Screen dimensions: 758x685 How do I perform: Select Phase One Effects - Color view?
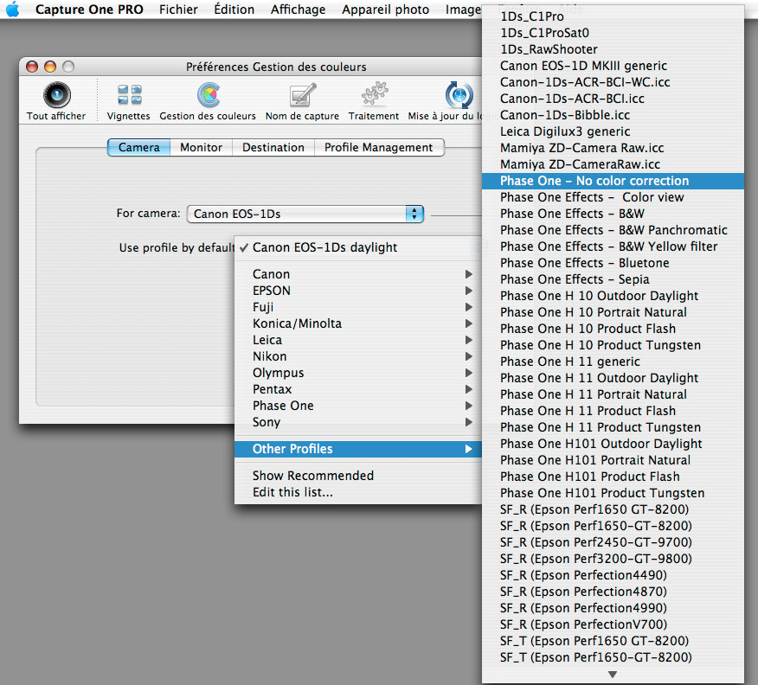coord(613,197)
